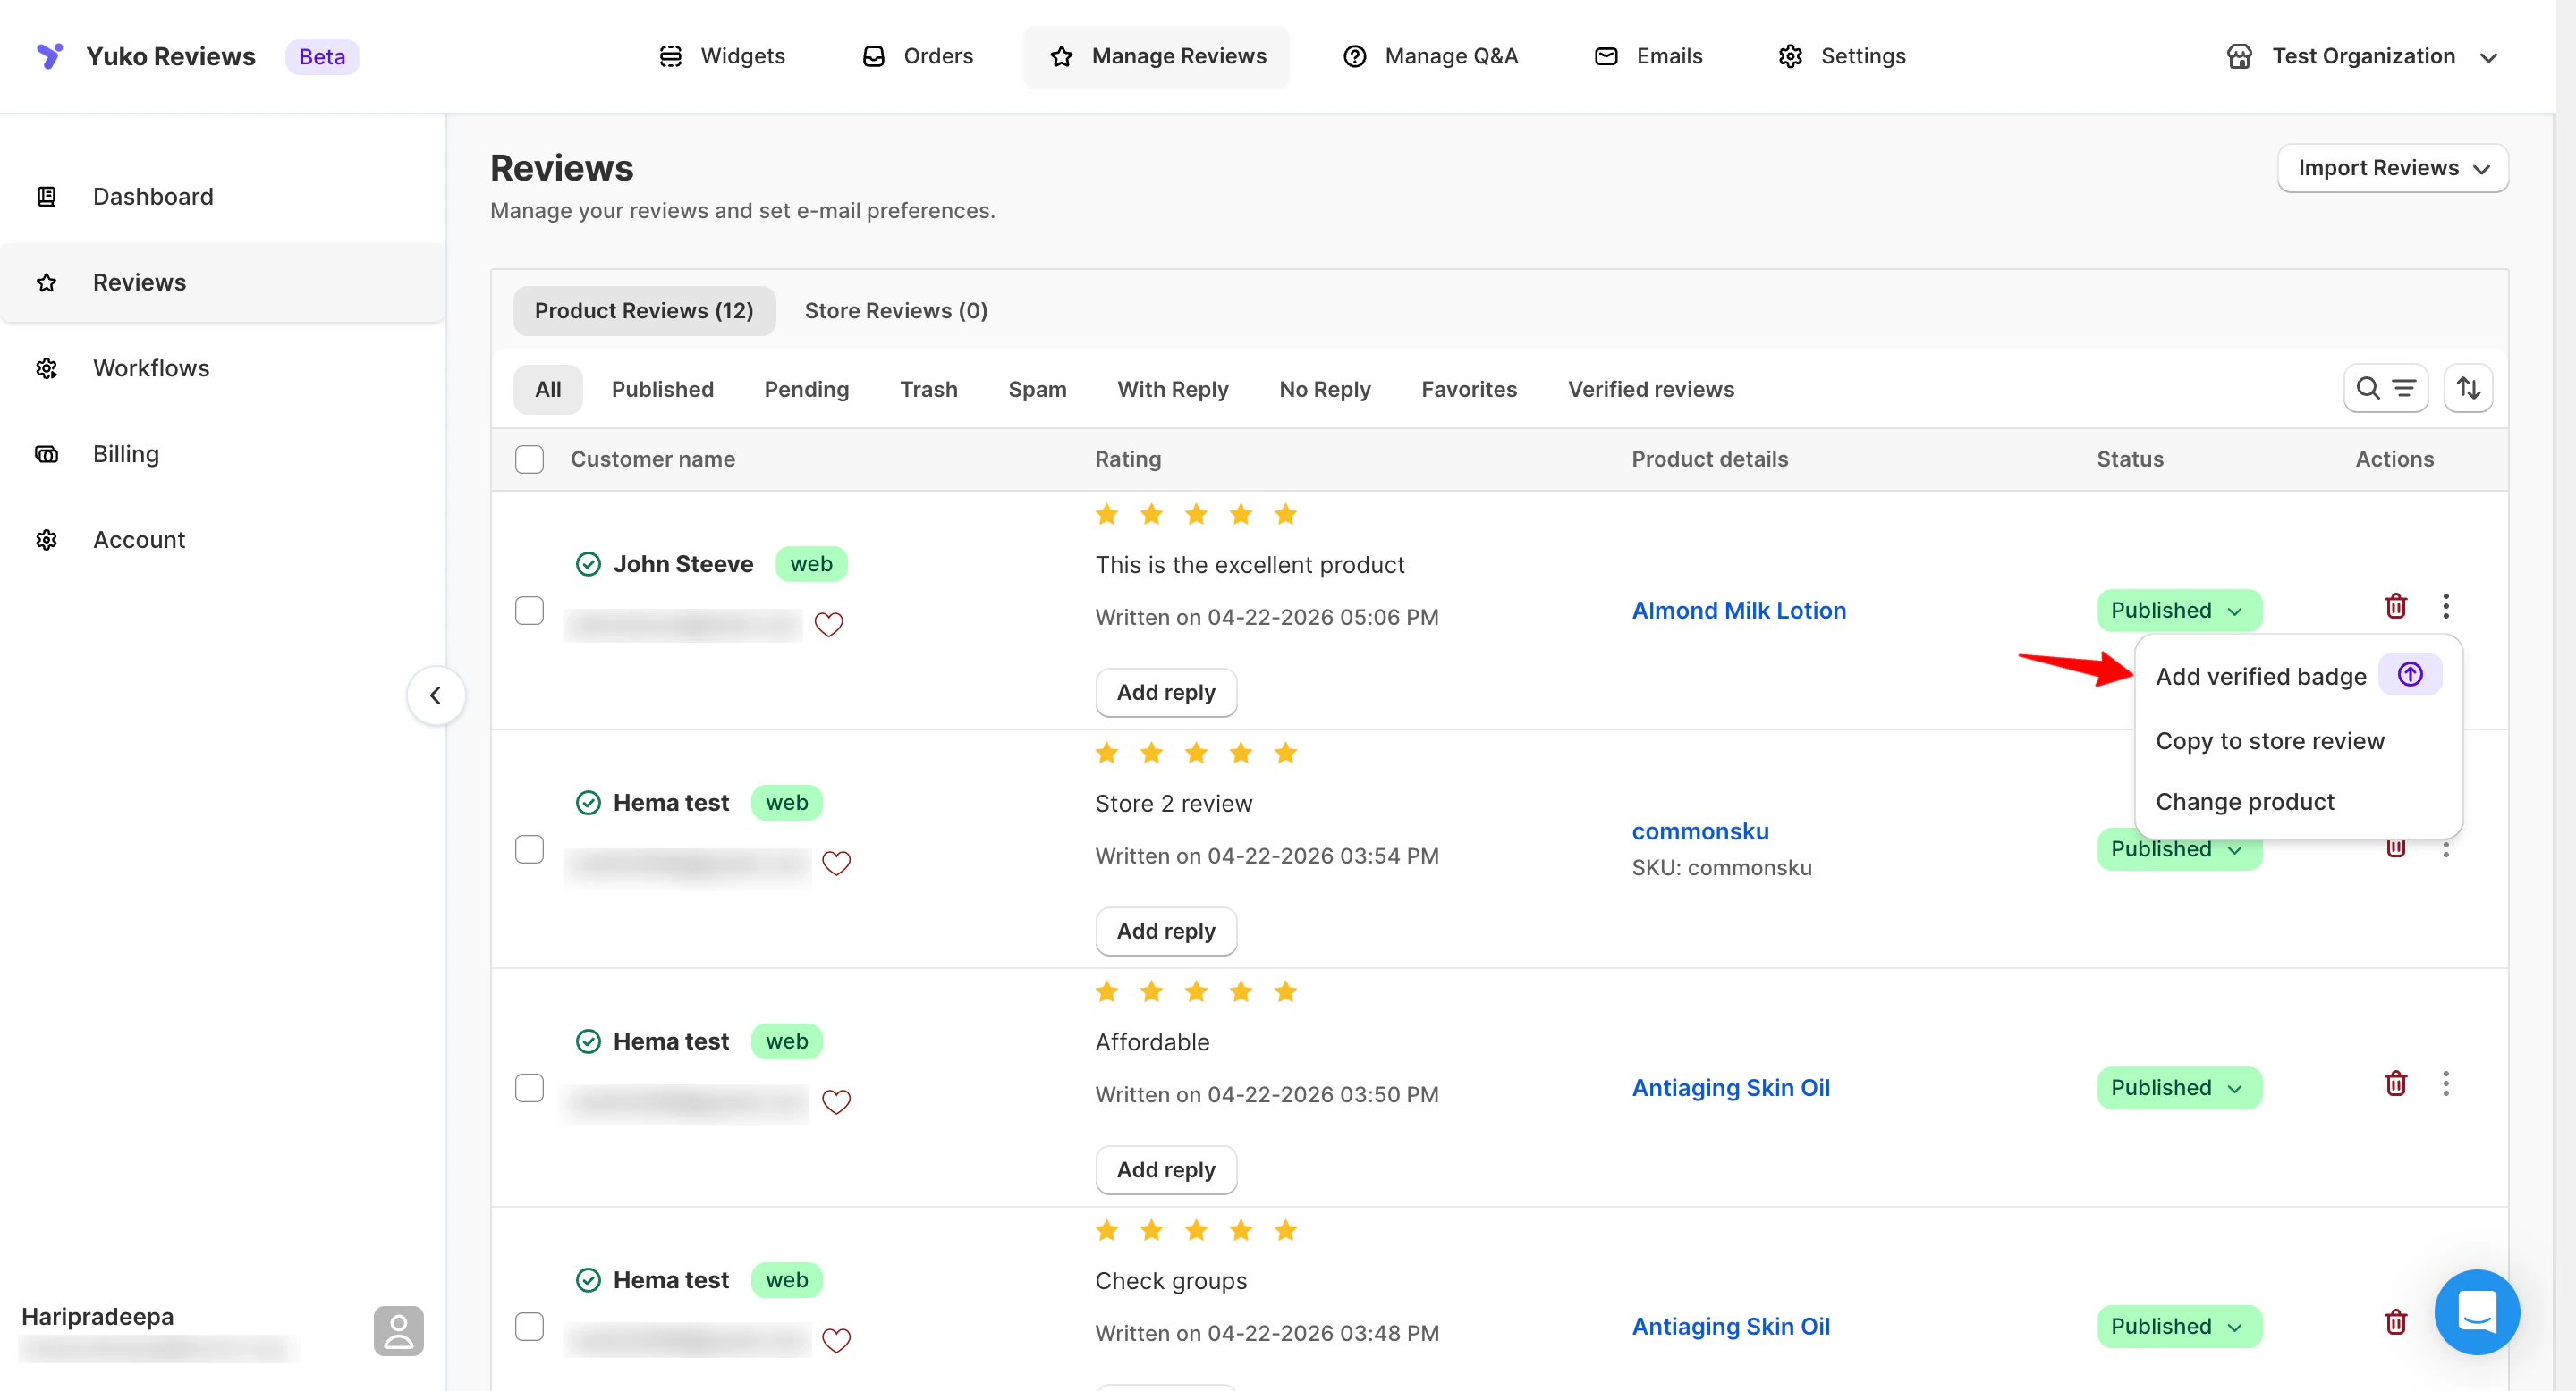Switch to Product Reviews (12) tab
This screenshot has height=1391, width=2576.
(x=644, y=311)
